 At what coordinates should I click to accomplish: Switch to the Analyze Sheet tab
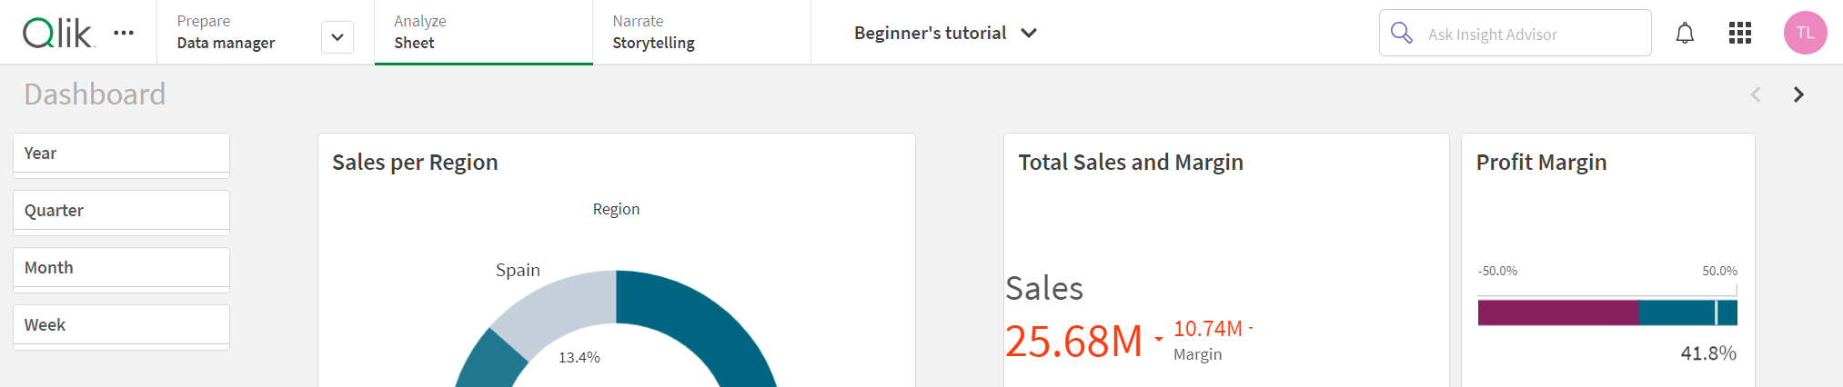(x=483, y=33)
